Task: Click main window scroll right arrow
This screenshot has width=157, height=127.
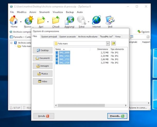Action: click(x=149, y=103)
